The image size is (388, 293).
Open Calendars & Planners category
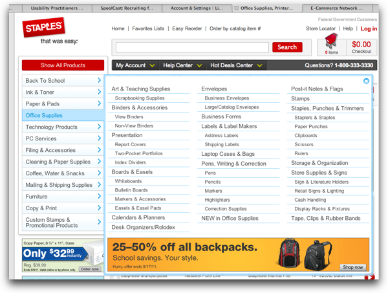(138, 217)
